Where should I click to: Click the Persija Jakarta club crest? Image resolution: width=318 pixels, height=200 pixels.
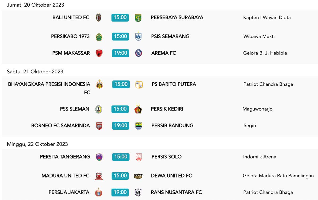(99, 193)
